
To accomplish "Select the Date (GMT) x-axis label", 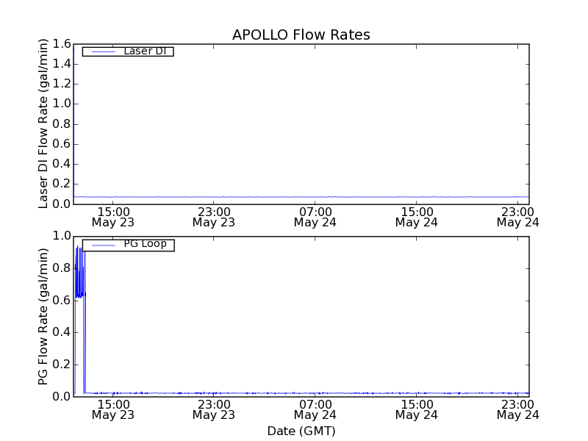I will pyautogui.click(x=301, y=431).
